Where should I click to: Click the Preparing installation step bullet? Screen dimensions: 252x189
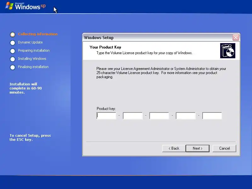coord(13,51)
